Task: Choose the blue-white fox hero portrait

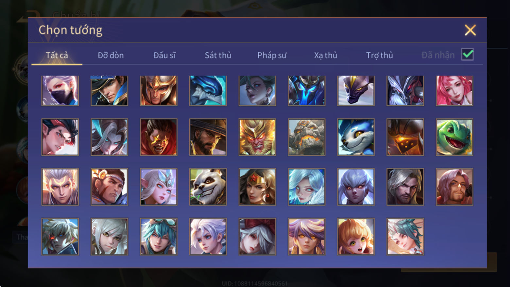Action: [356, 137]
